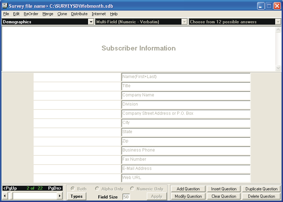Click the survey application icon in title bar
Image resolution: width=283 pixels, height=202 pixels.
pyautogui.click(x=5, y=6)
